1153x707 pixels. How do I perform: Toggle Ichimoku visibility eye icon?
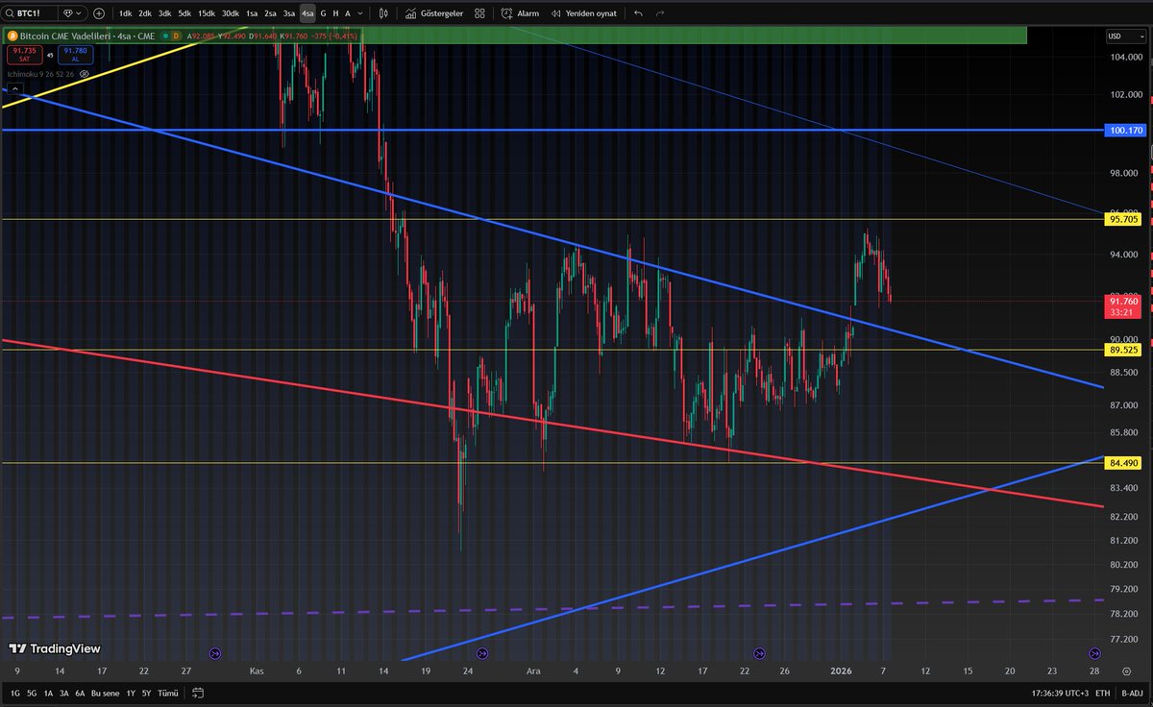[x=85, y=73]
